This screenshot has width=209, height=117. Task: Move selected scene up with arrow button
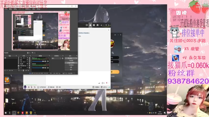click(x=10, y=70)
